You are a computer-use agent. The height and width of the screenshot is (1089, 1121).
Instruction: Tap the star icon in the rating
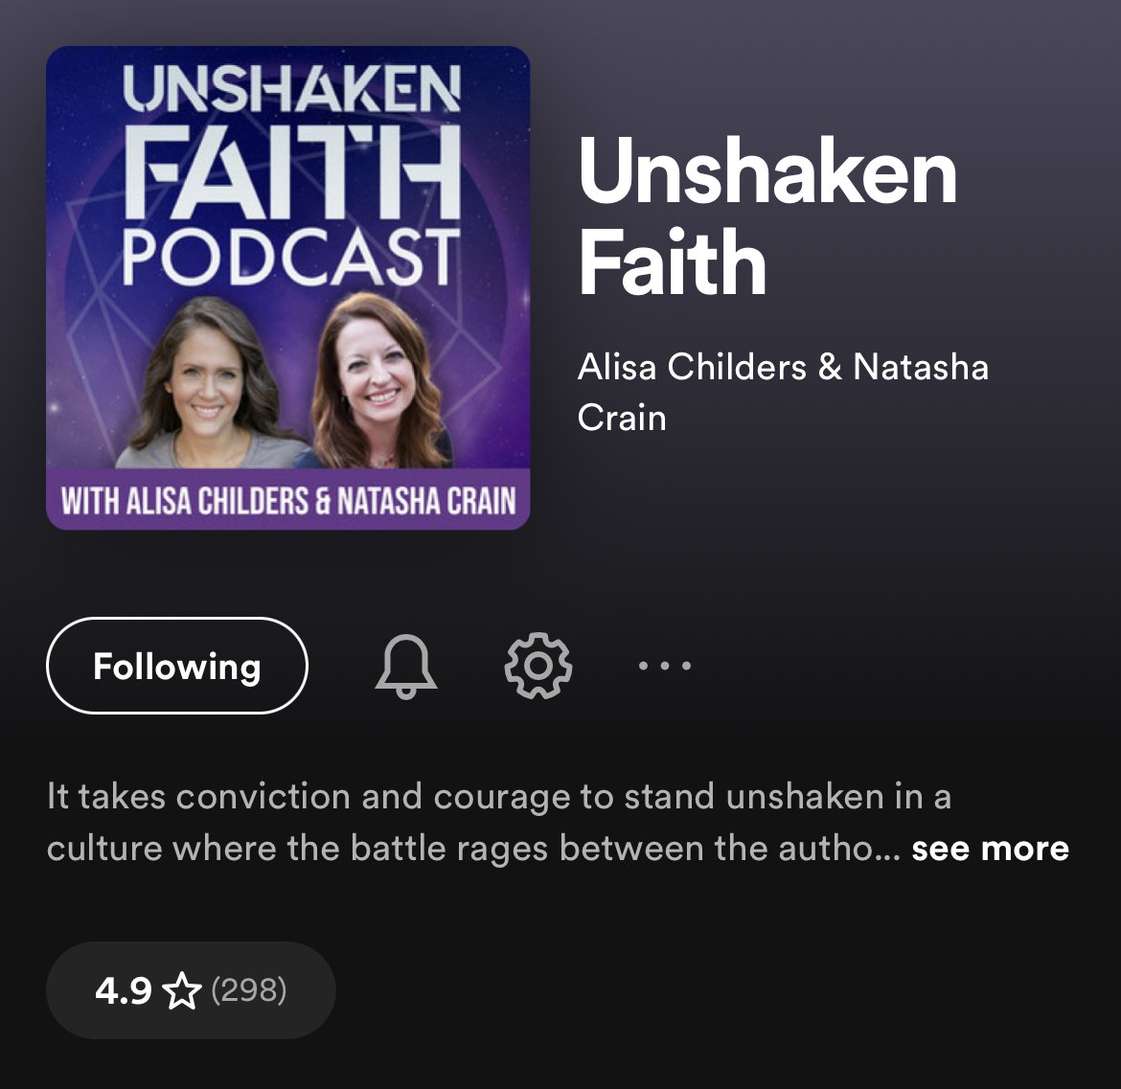coord(182,990)
